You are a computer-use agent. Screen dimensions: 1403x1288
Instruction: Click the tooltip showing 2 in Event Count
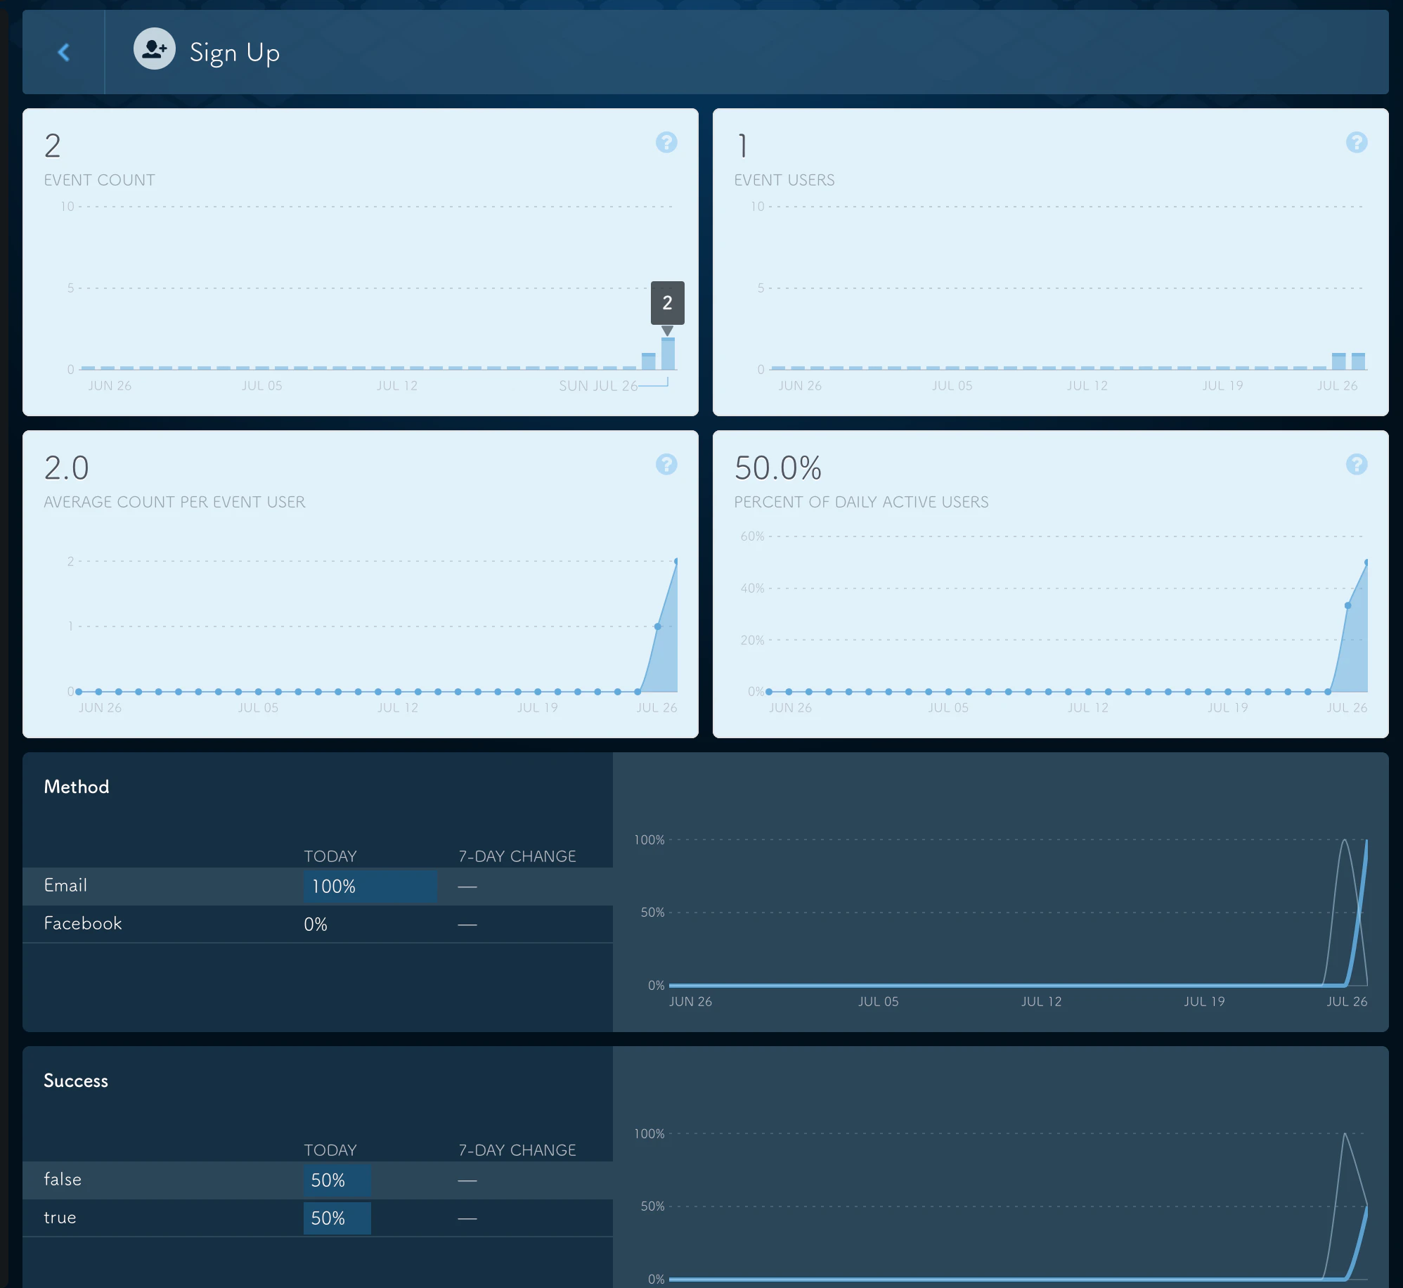click(668, 303)
